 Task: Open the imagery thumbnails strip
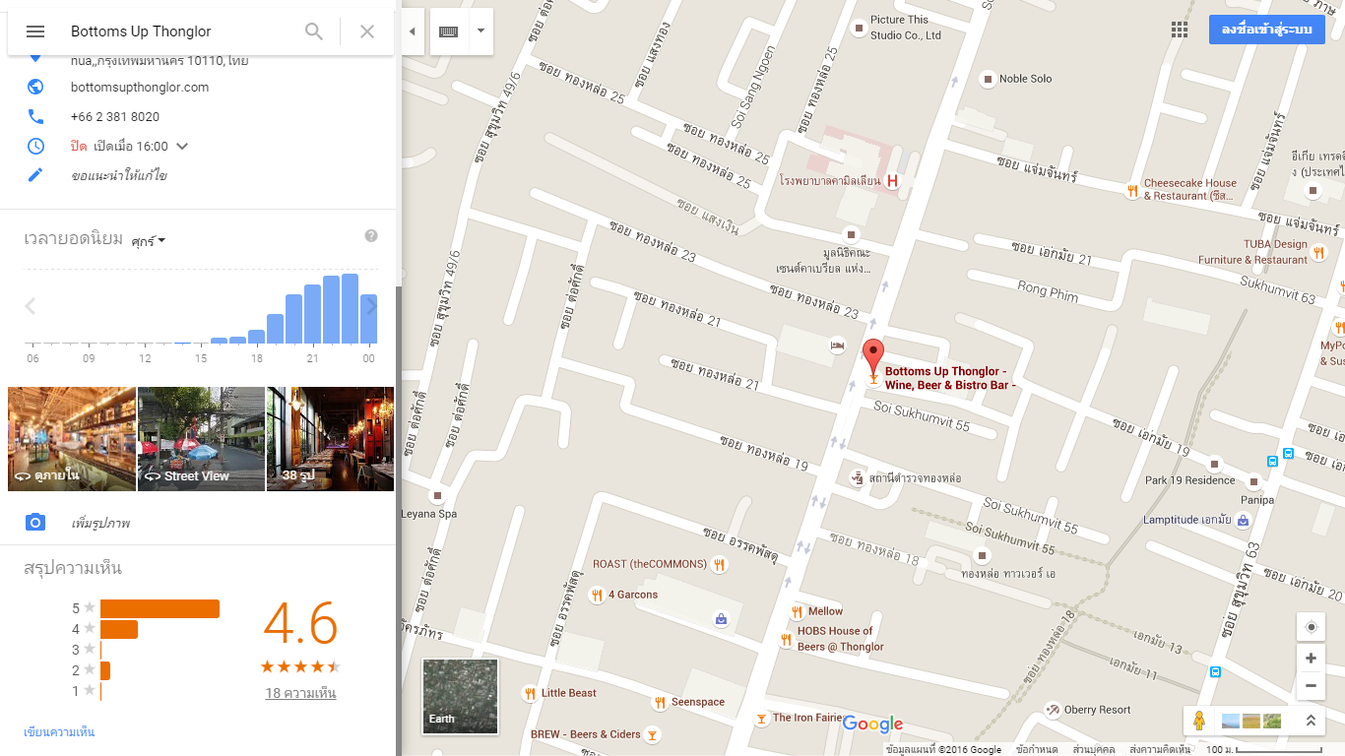click(x=1250, y=721)
